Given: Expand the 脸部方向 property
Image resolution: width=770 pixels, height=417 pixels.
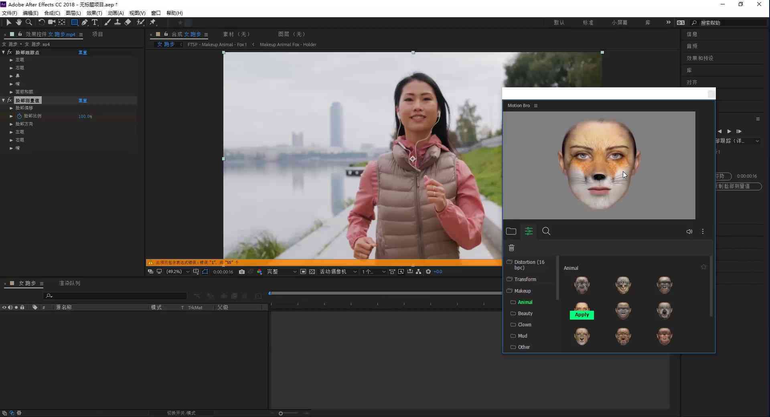Looking at the screenshot, I should [11, 124].
